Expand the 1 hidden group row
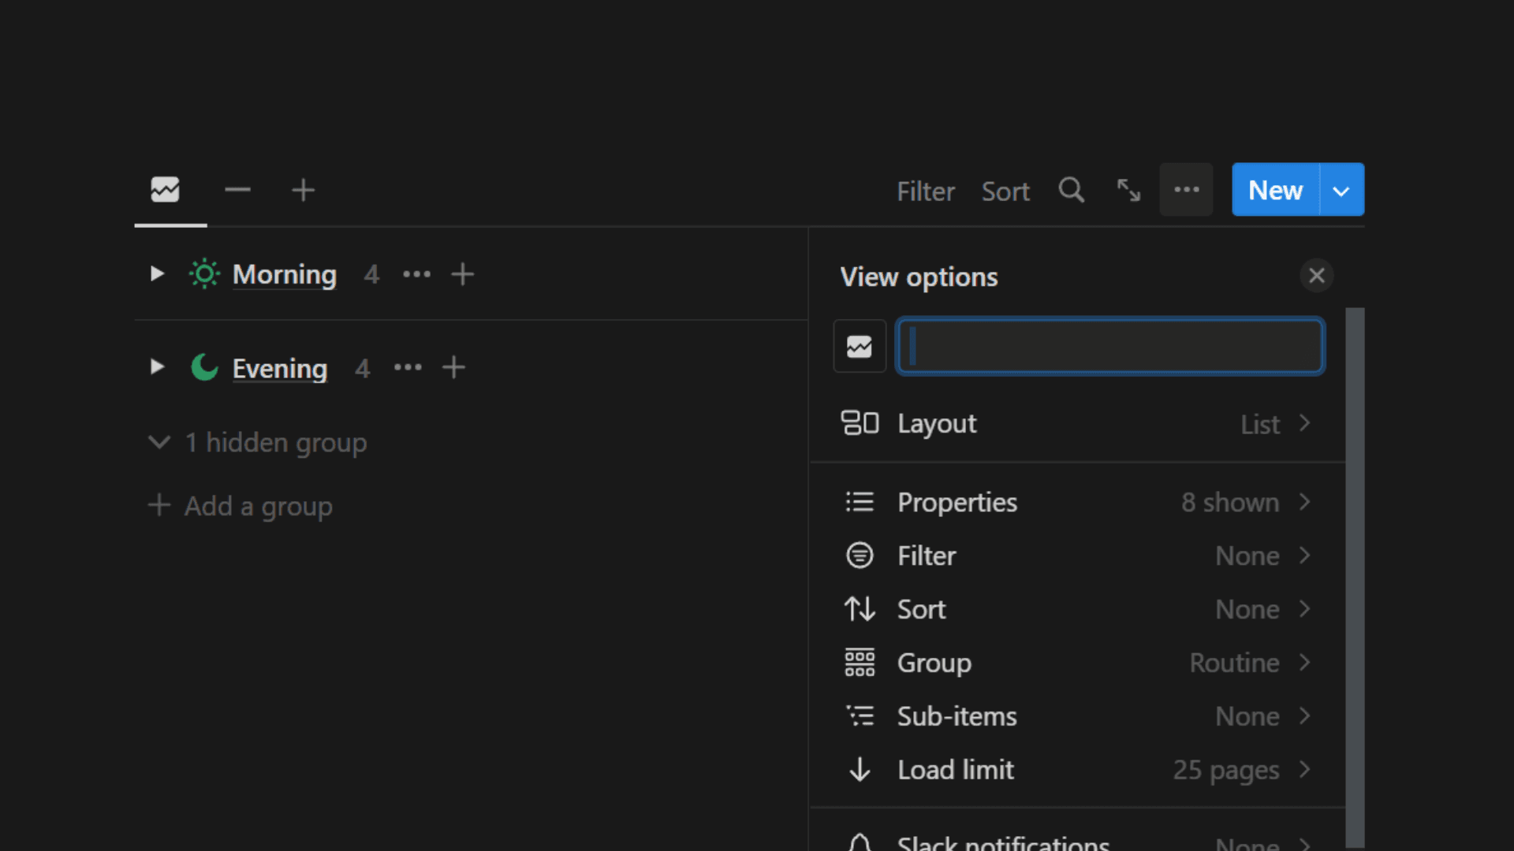The height and width of the screenshot is (851, 1514). pos(258,442)
